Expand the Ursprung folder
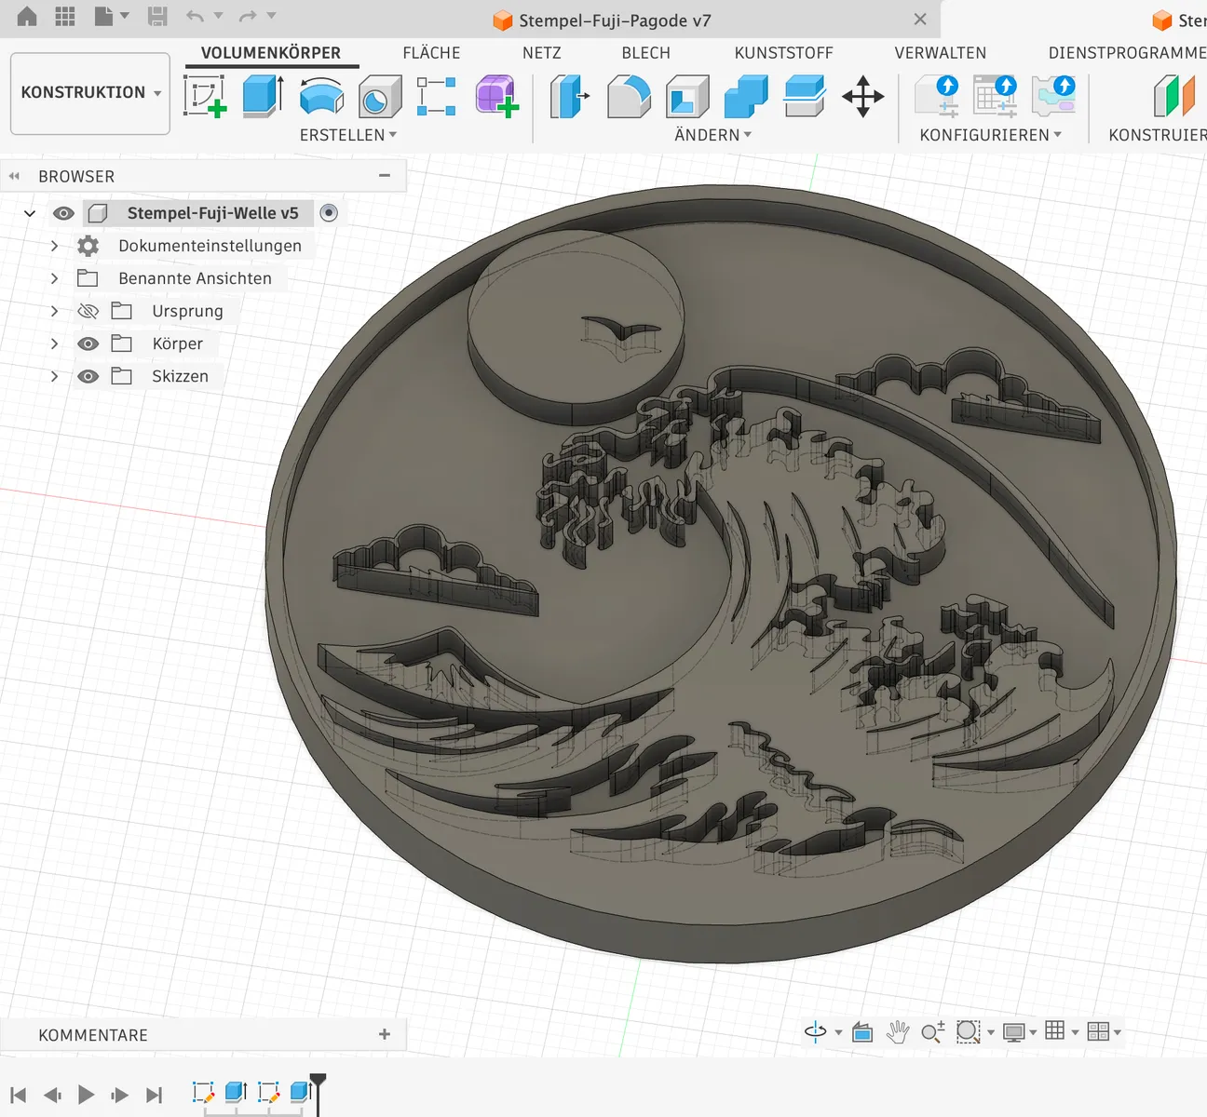The width and height of the screenshot is (1207, 1117). coord(54,311)
